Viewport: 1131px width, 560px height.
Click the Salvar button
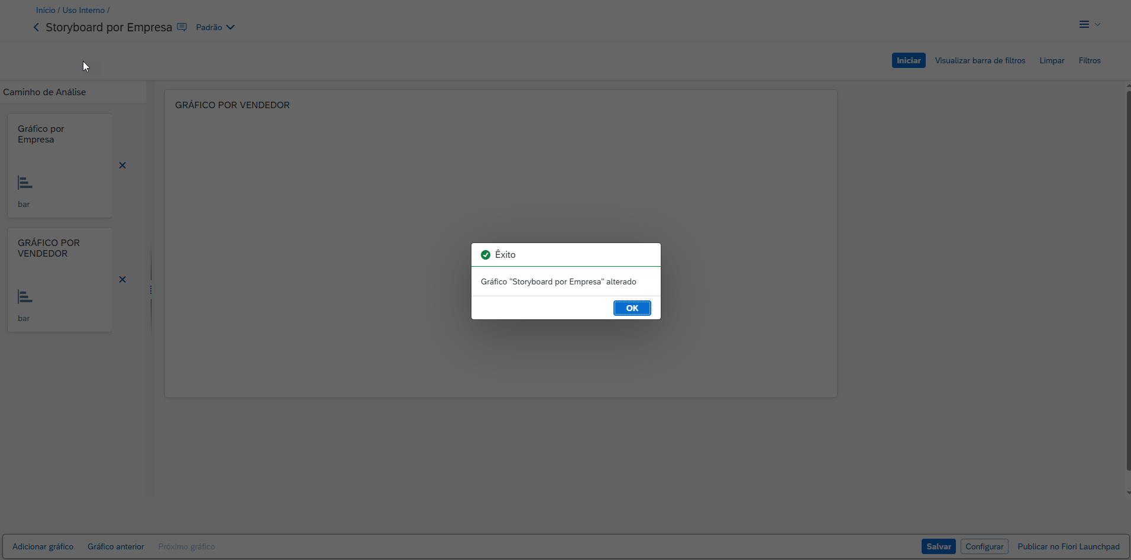click(x=938, y=546)
